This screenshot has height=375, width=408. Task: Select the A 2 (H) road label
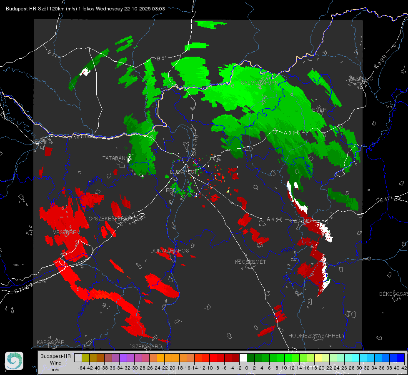[x=195, y=143]
